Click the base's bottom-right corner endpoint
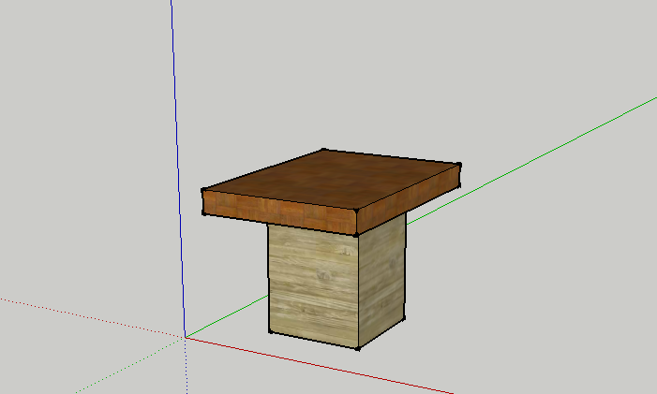 [404, 316]
